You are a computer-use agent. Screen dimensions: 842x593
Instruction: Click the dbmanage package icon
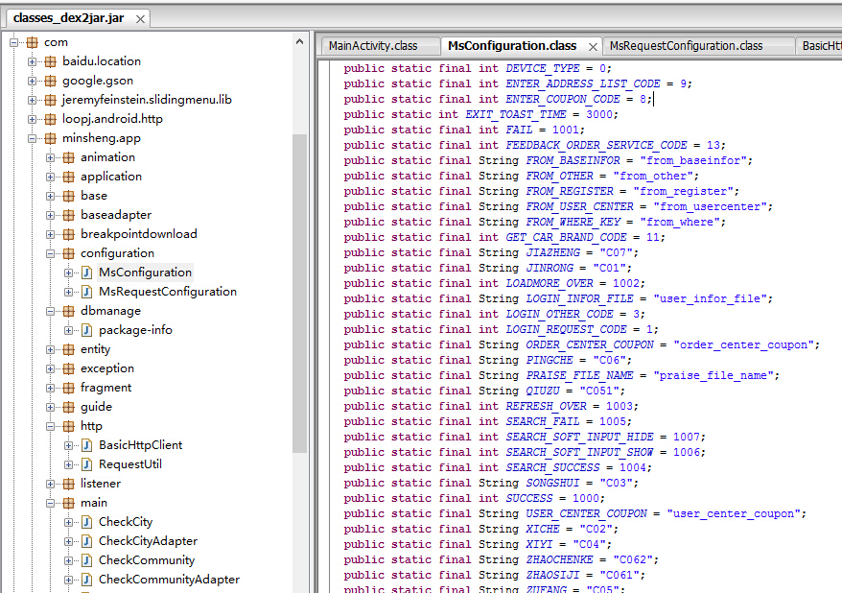tap(69, 312)
